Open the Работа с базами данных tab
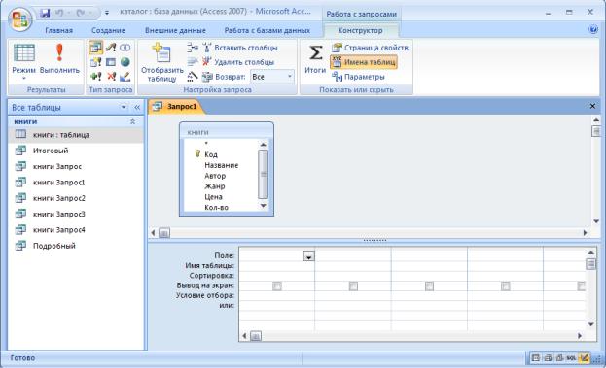 coord(267,30)
